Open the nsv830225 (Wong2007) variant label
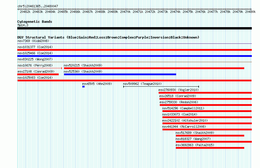Screen dimensions: 260x168 [35, 59]
